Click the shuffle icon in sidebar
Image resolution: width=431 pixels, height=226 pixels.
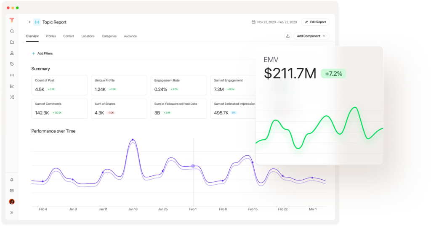(12, 97)
